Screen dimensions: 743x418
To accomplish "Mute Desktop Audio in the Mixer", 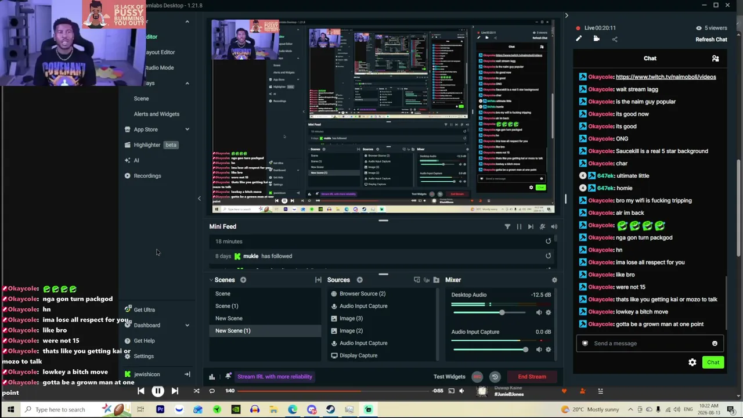I will [539, 312].
